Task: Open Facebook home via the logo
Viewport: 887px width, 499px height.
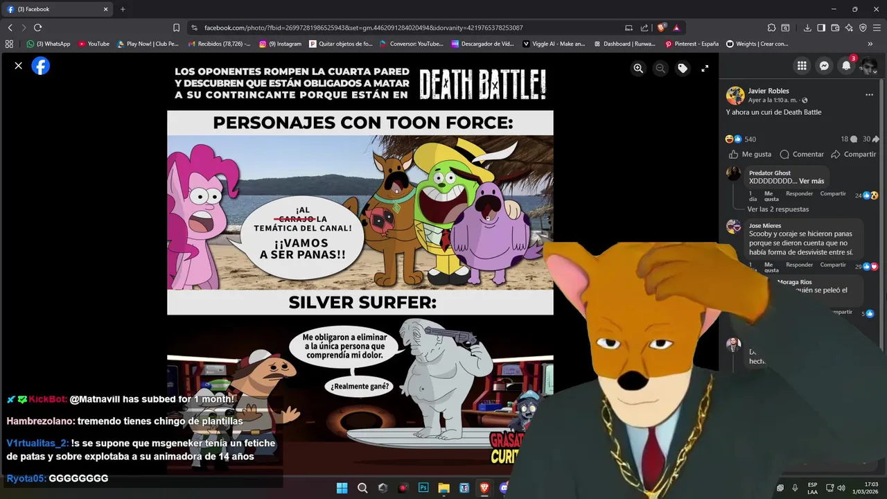Action: pyautogui.click(x=41, y=66)
